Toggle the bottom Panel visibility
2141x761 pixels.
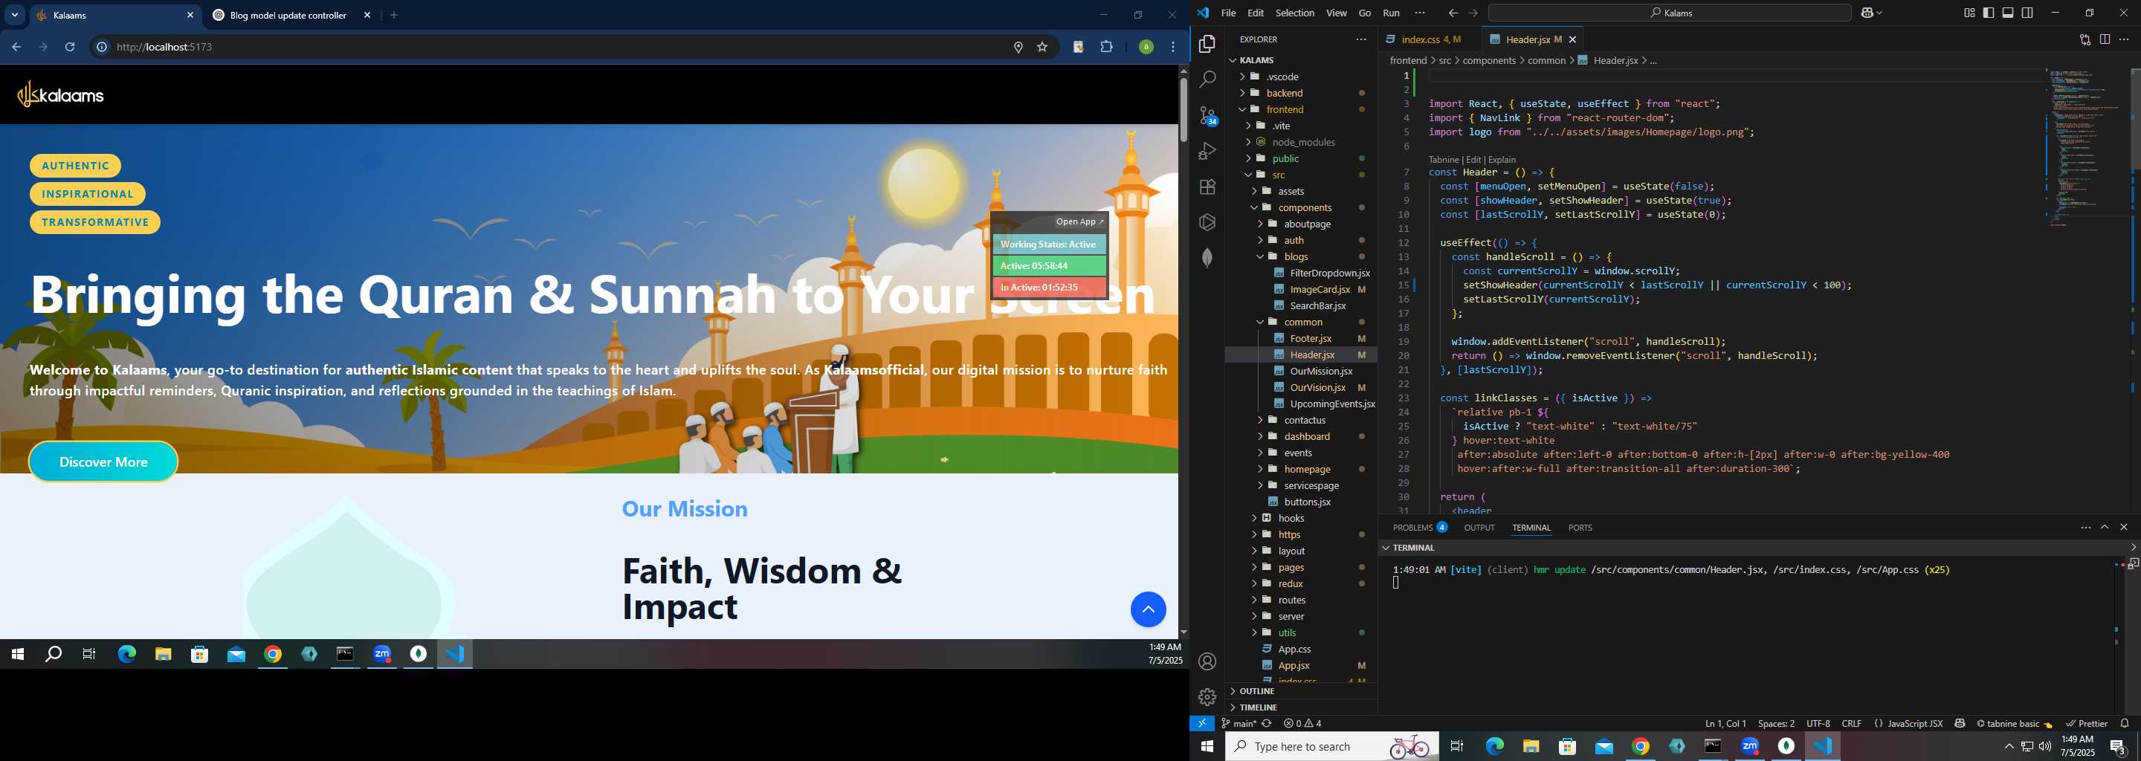tap(2008, 13)
